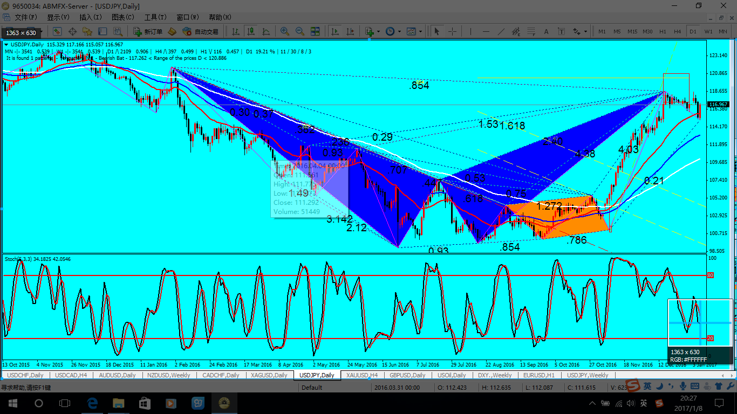Click the arrows drawing tool icon
This screenshot has width=737, height=414.
(x=576, y=31)
